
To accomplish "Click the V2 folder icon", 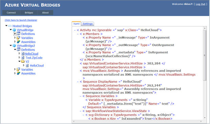I will coord(23,61).
